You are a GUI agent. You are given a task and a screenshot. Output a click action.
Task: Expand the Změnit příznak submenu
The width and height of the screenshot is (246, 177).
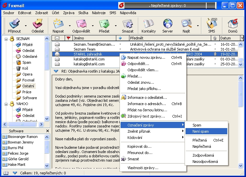[x=153, y=131]
